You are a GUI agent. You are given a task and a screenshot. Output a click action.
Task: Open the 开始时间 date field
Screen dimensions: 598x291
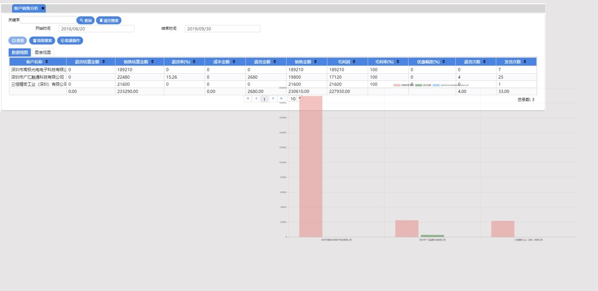[97, 29]
